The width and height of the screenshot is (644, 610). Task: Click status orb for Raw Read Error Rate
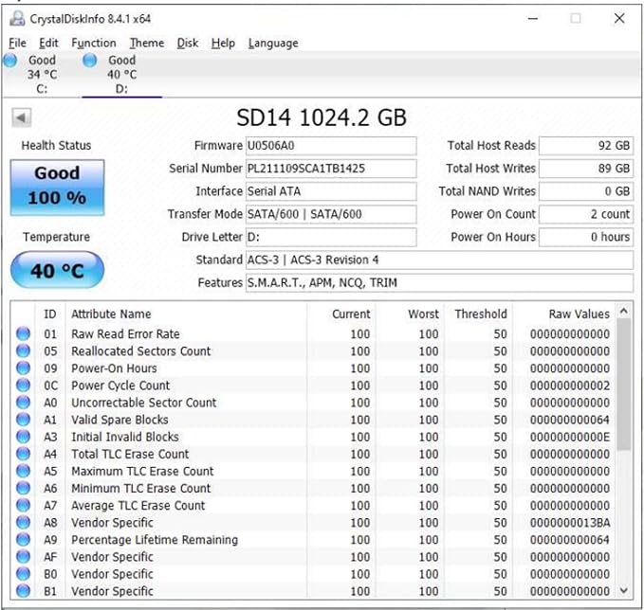[24, 334]
